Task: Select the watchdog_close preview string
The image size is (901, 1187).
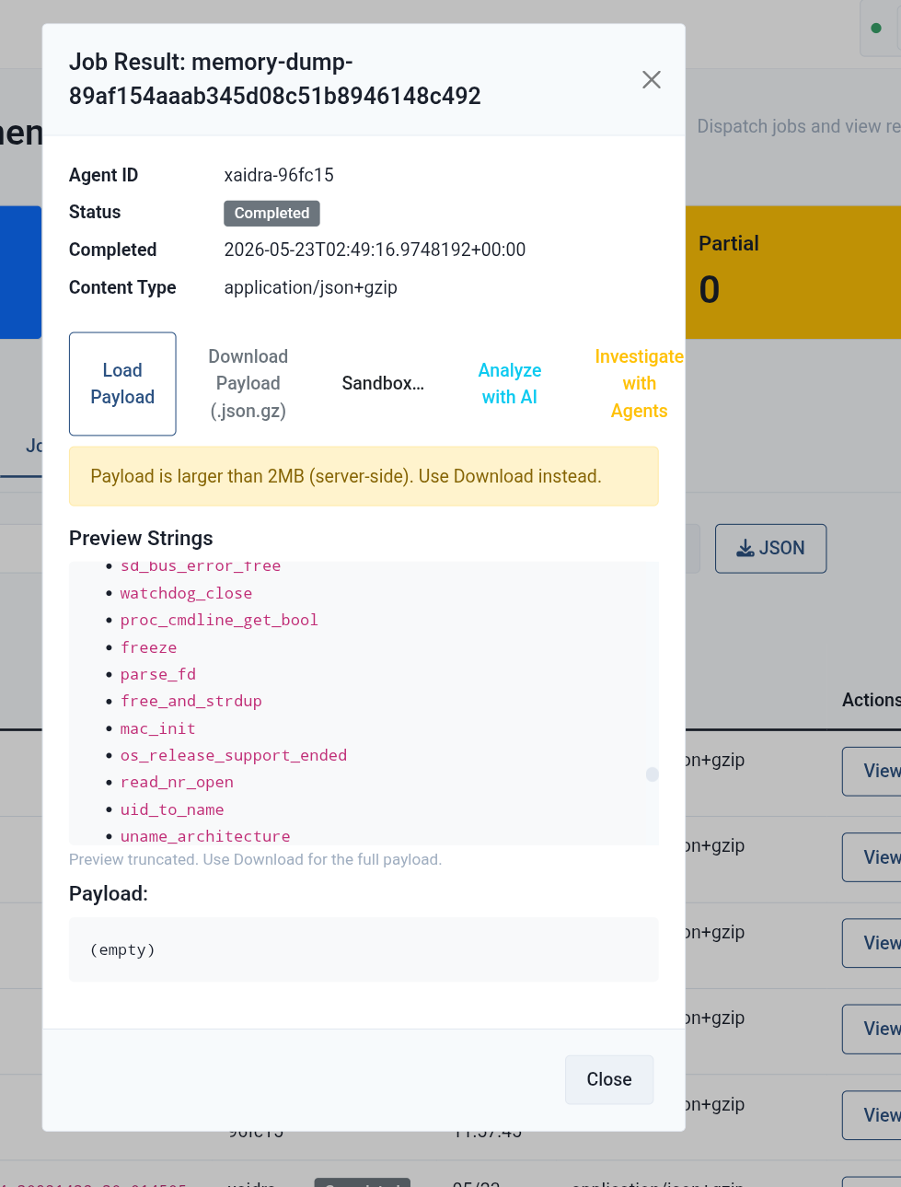Action: [186, 593]
